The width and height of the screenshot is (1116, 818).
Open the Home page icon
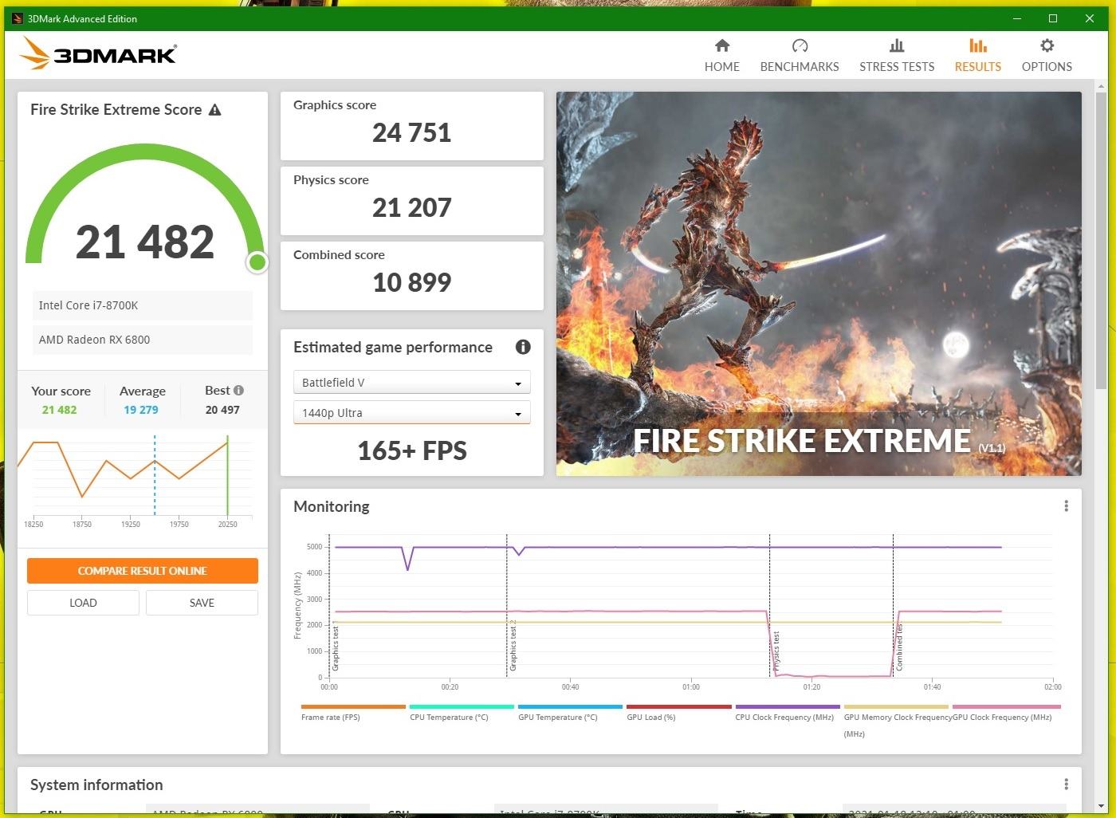[x=722, y=45]
